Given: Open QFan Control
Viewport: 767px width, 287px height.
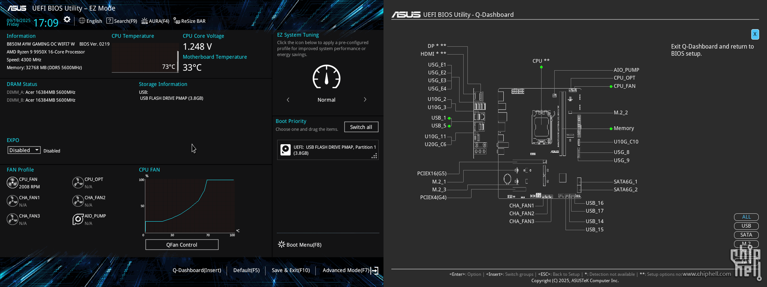Looking at the screenshot, I should [182, 245].
